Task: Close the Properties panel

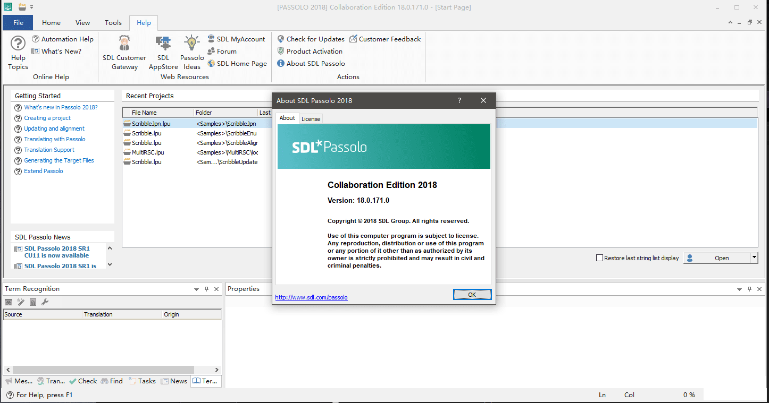Action: (759, 289)
